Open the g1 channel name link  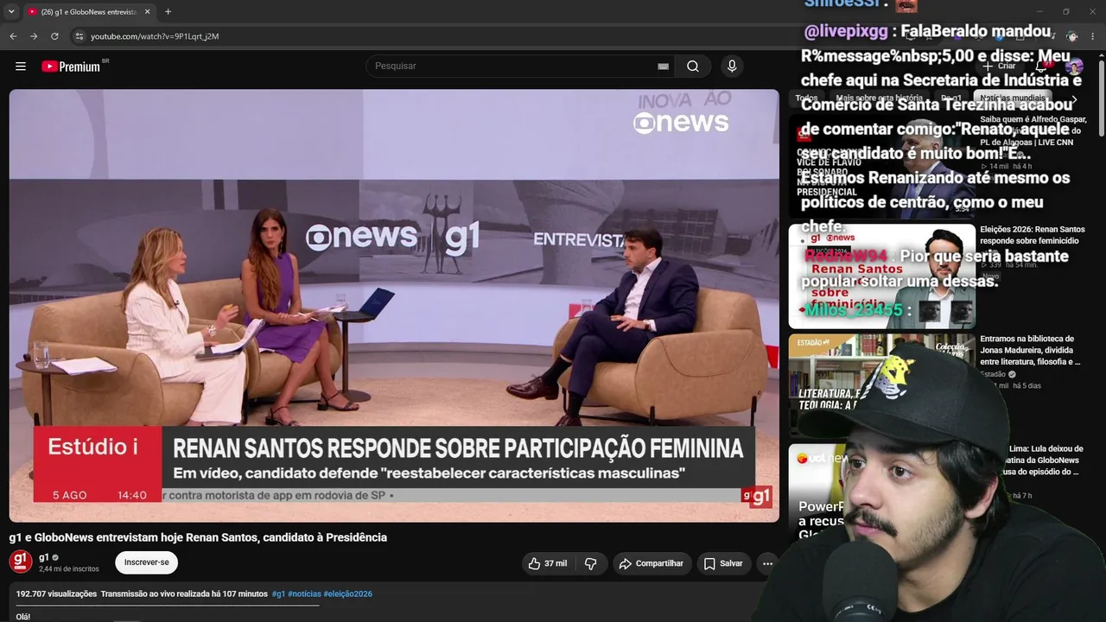tap(44, 557)
